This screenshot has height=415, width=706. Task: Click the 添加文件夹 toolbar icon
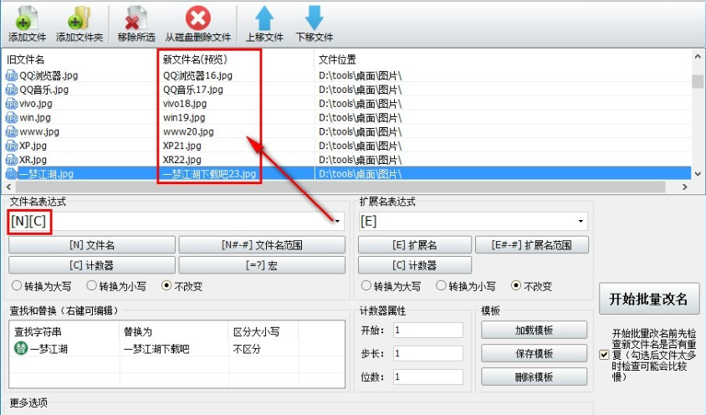tap(79, 18)
